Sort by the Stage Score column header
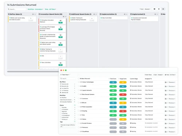The width and height of the screenshot is (182, 136). coord(123,79)
